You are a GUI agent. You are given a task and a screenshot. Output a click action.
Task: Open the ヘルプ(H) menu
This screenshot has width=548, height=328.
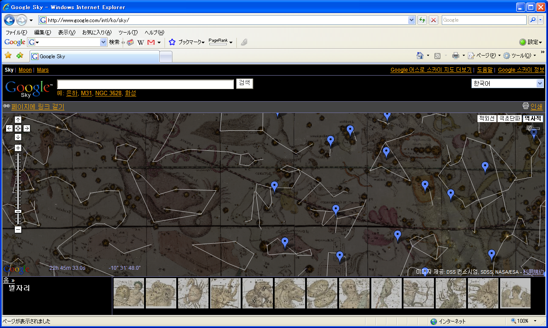point(155,33)
